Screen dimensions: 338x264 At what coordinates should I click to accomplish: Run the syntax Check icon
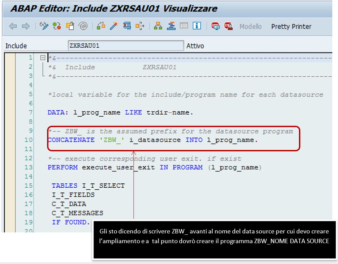pos(101,26)
